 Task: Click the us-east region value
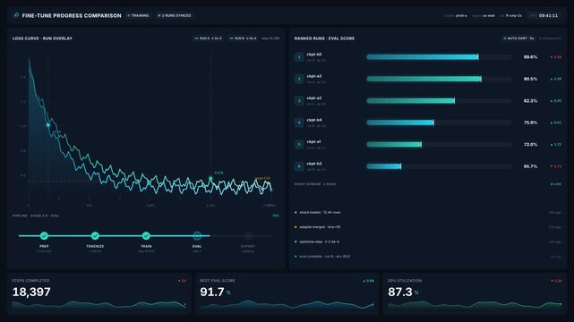488,16
